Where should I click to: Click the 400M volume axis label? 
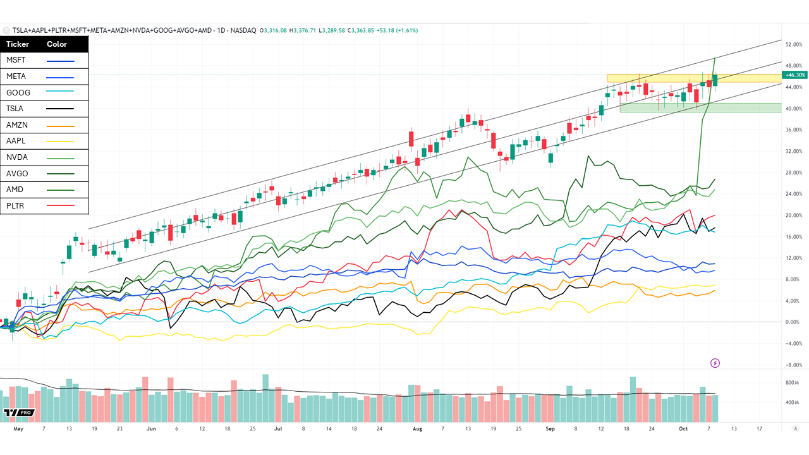793,403
